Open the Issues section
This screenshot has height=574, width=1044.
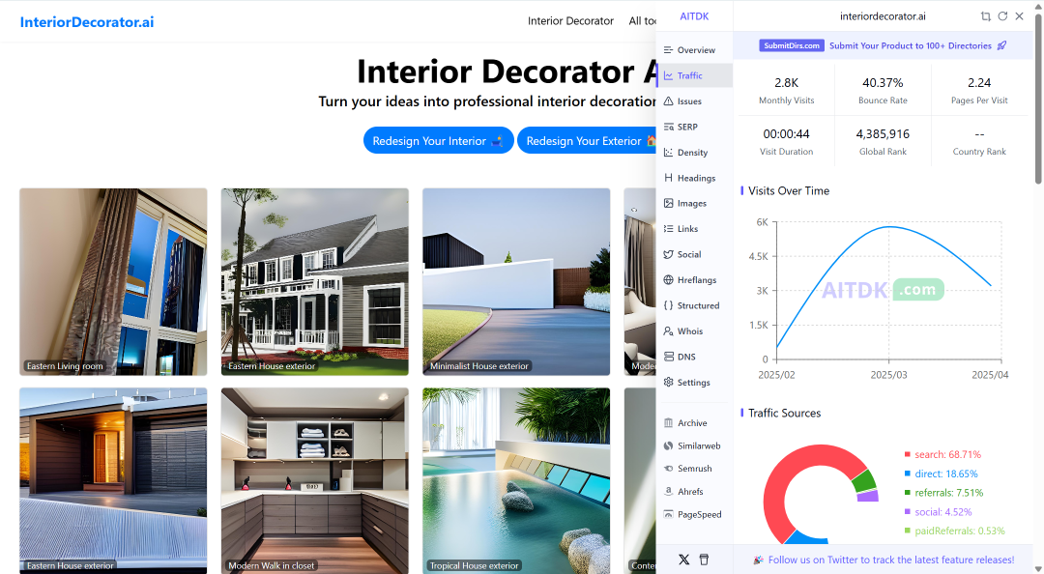coord(694,101)
